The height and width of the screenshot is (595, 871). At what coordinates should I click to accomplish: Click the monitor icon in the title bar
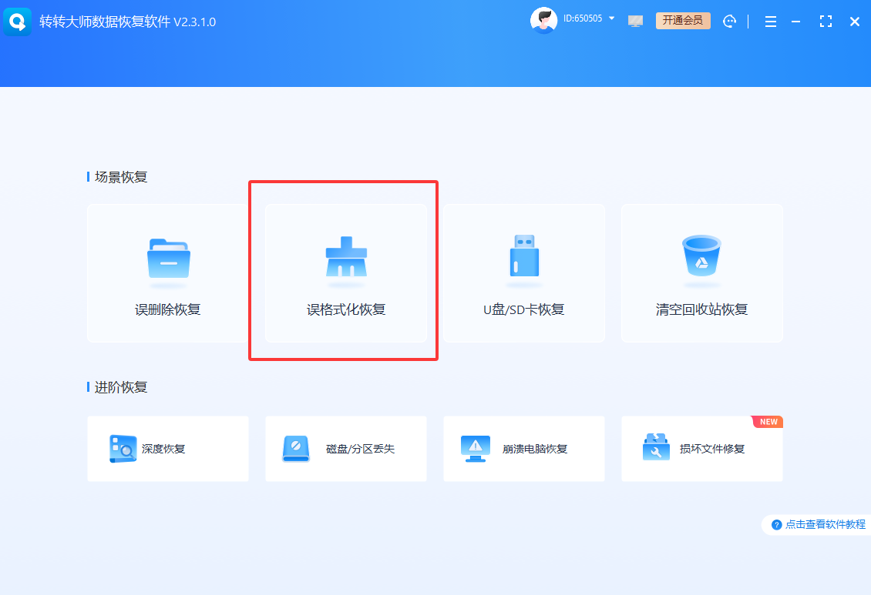coord(635,21)
